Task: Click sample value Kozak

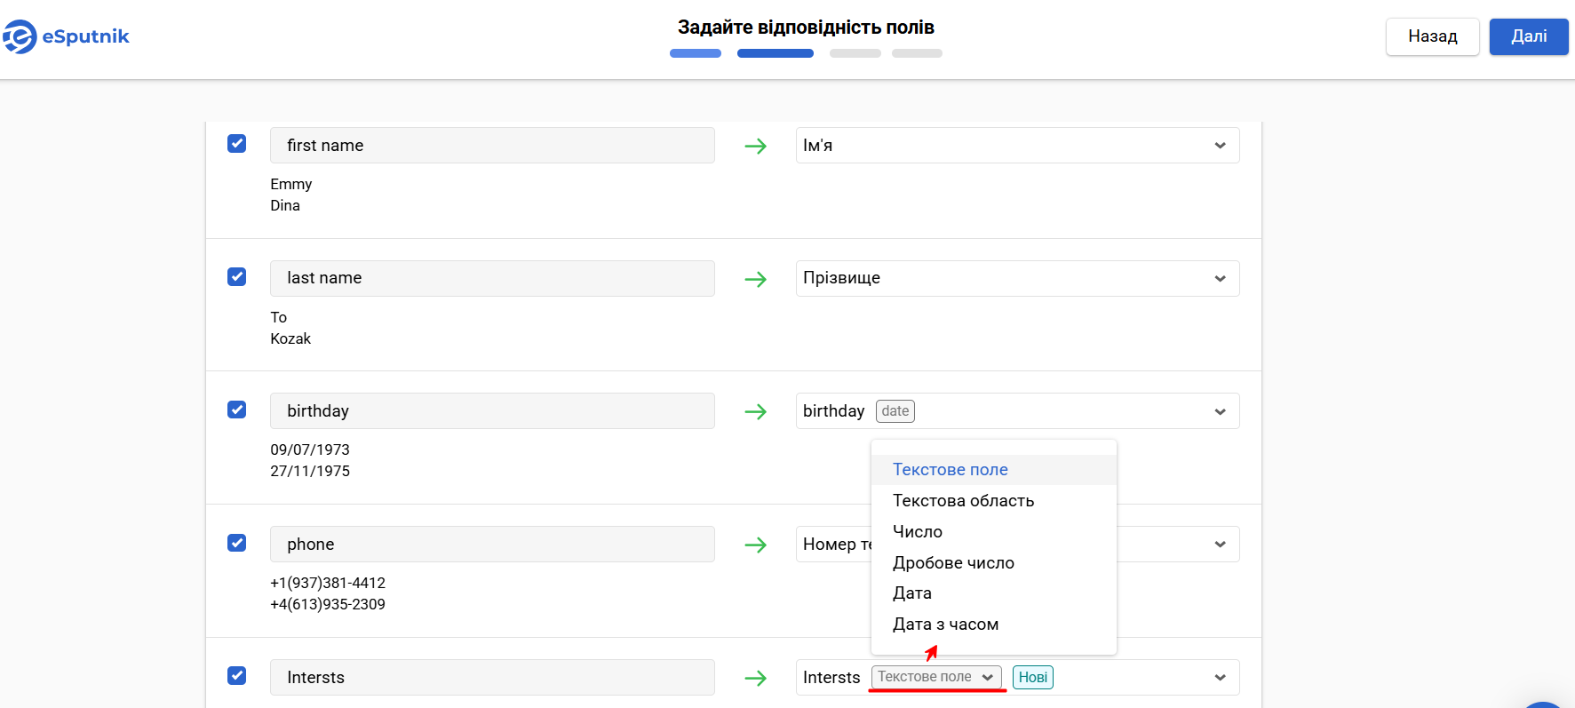Action: pos(290,338)
